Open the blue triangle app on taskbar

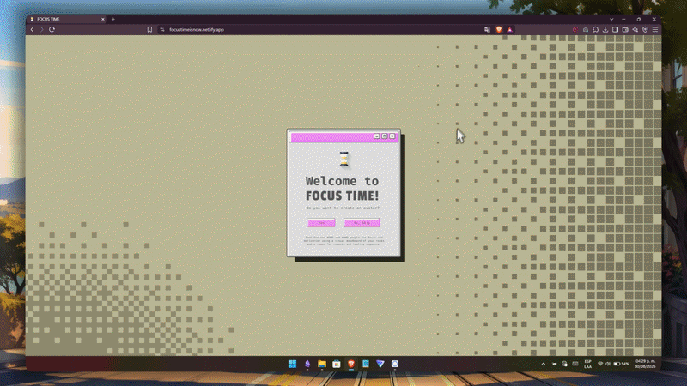coord(380,364)
